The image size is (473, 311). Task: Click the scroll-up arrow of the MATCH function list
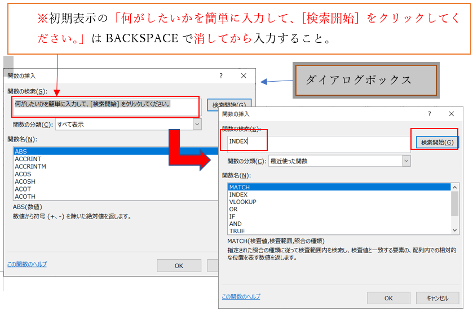click(455, 187)
